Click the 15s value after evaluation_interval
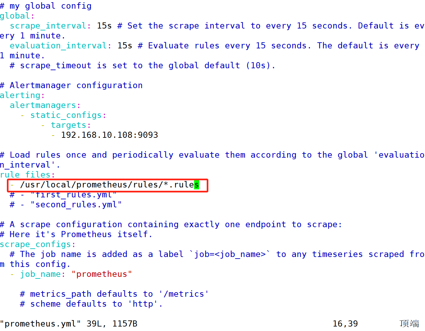The image size is (425, 331). click(125, 46)
